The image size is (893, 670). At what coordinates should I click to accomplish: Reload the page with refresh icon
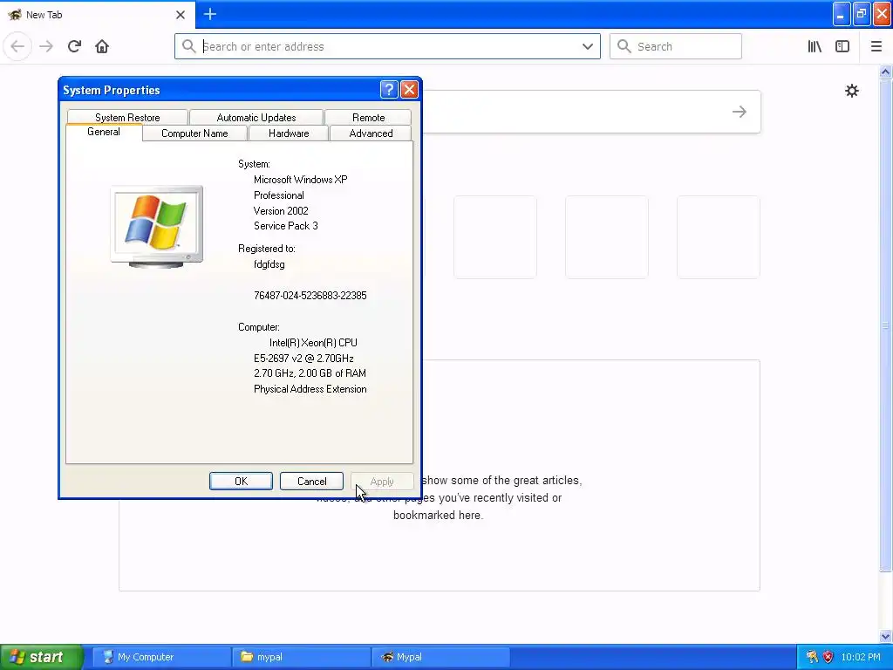(74, 46)
